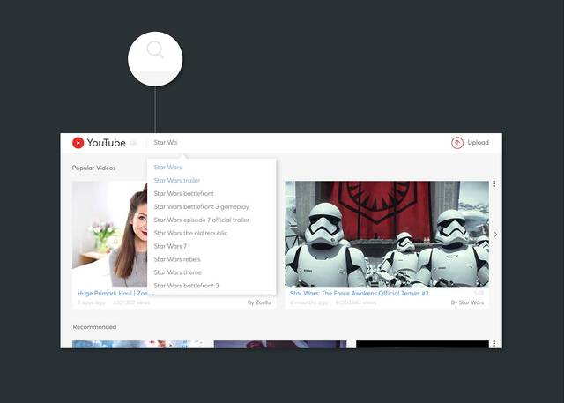The width and height of the screenshot is (564, 403).
Task: Show next popular videos with right chevron
Action: (x=495, y=235)
